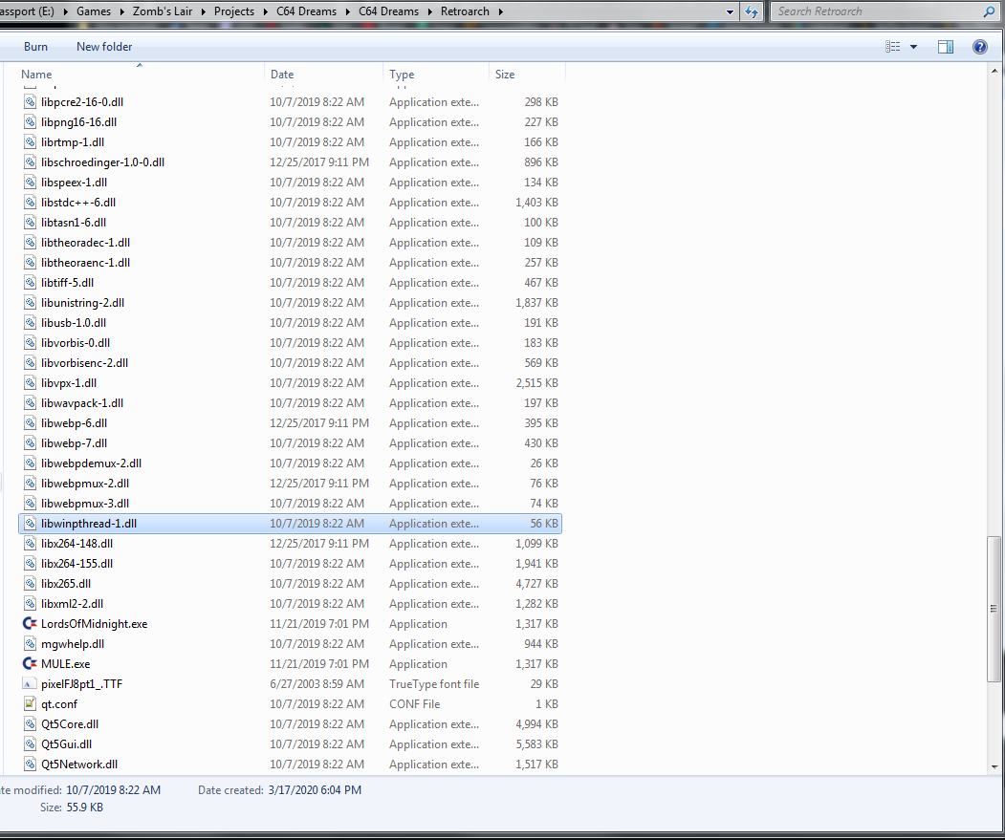Select the libspeex-1.dll file name

(x=74, y=182)
